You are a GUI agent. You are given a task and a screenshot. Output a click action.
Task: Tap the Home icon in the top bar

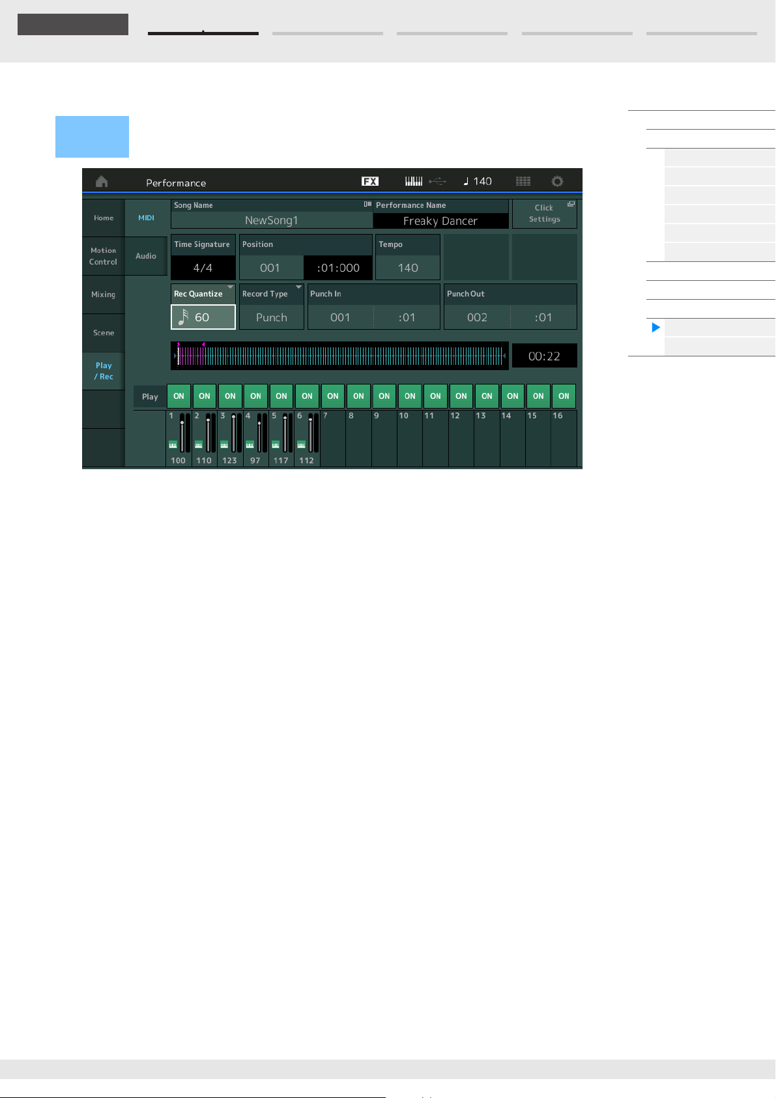pos(102,181)
